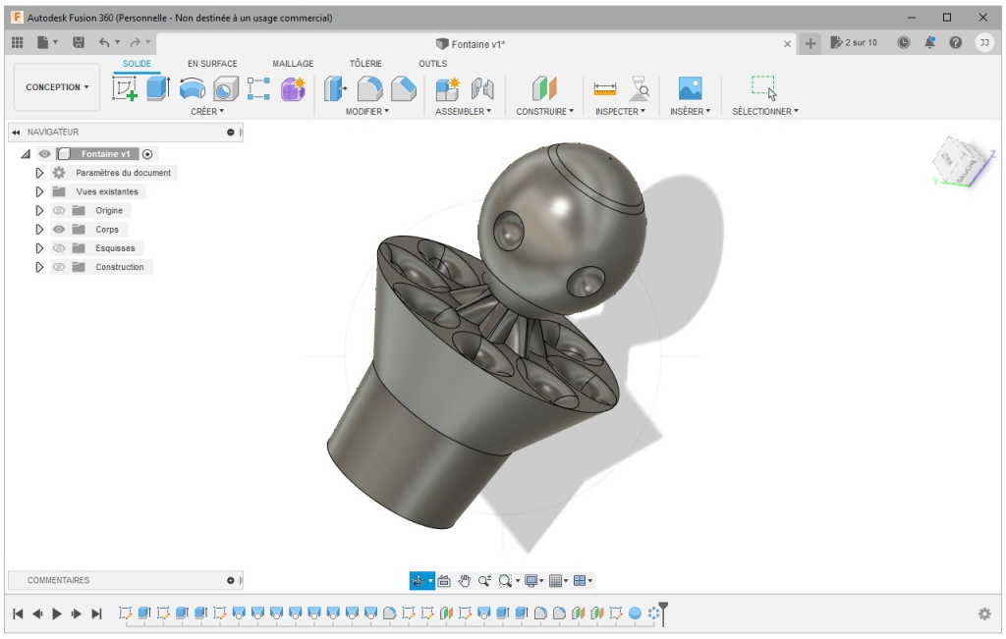Open the TÔLERIE tab
The image size is (1006, 639).
[x=365, y=64]
